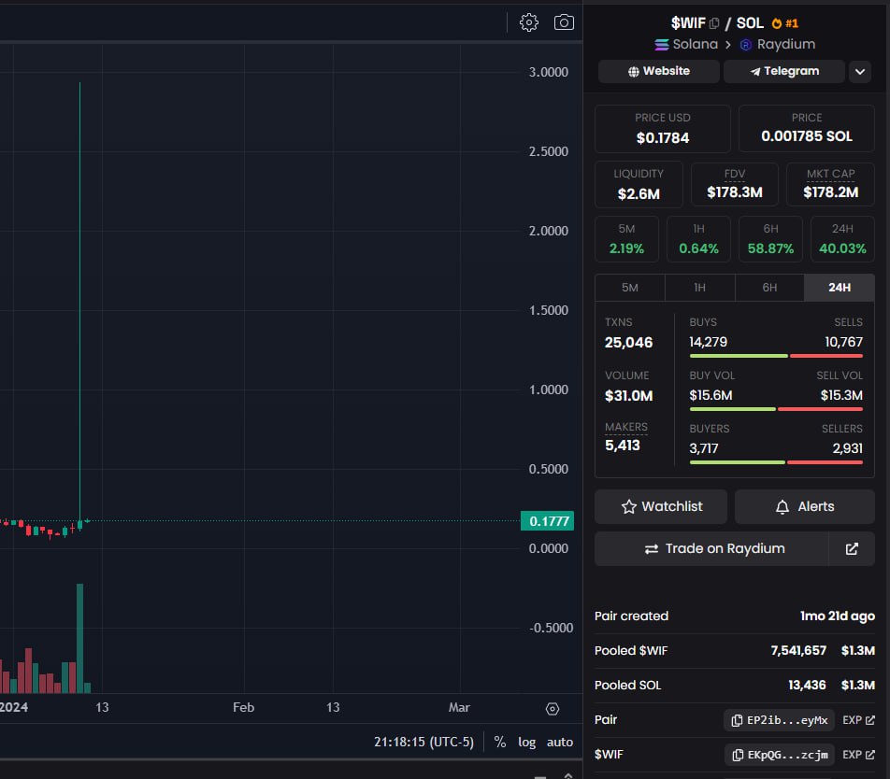The width and height of the screenshot is (890, 779).
Task: Click the buys vs sells ratio bar
Action: (x=776, y=356)
